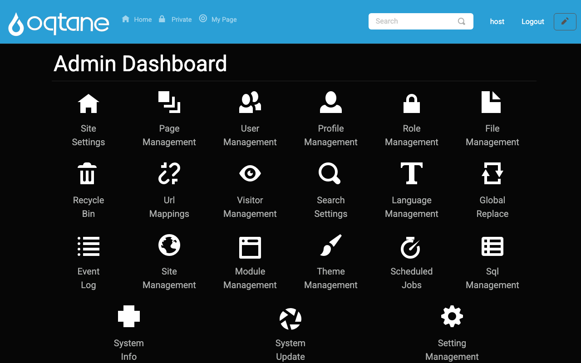Open Profile Management person icon
Image resolution: width=581 pixels, height=363 pixels.
pos(331,102)
